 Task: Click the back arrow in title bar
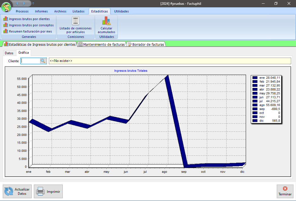[17, 3]
